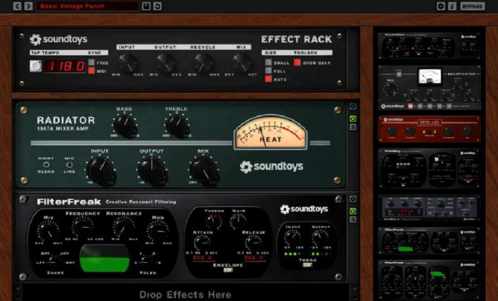Select MIDI sync mode
This screenshot has width=498, height=301.
(92, 70)
